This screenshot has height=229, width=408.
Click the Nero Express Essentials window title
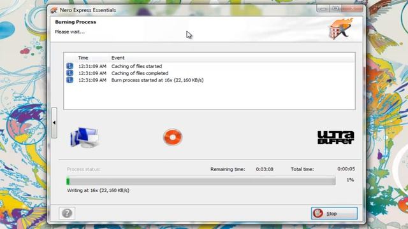click(x=88, y=10)
